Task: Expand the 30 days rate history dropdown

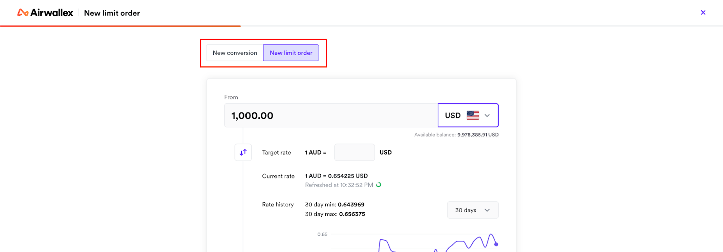Action: tap(472, 210)
